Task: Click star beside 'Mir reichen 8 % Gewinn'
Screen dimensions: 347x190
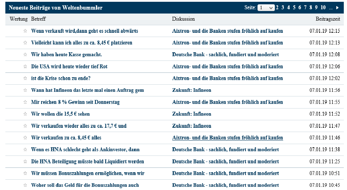Action: (x=25, y=102)
